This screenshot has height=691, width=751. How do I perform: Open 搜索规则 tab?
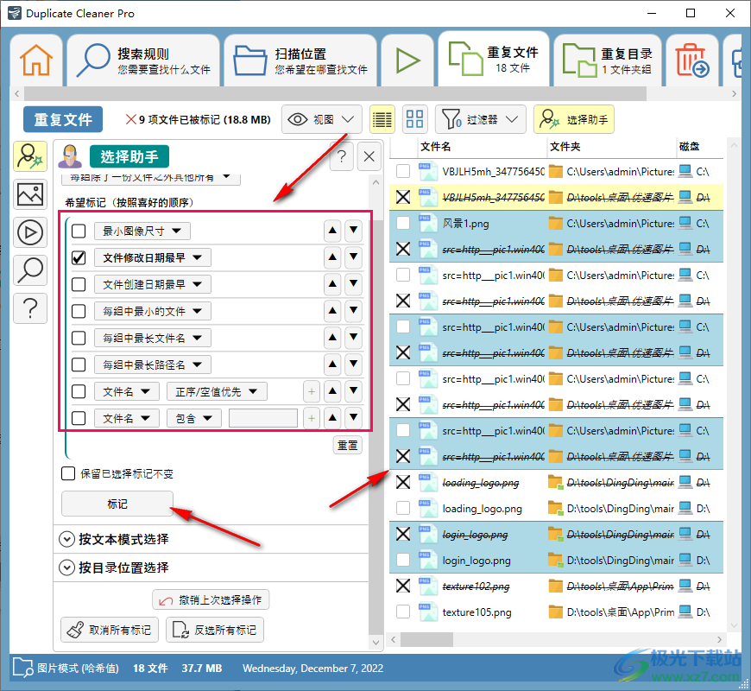point(143,60)
